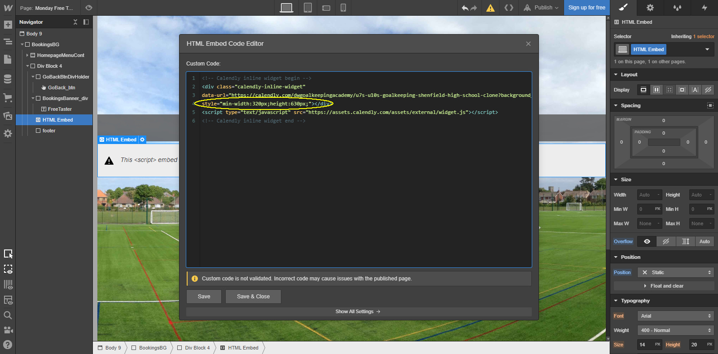Image resolution: width=718 pixels, height=354 pixels.
Task: Close the Navigator panel
Action: (x=75, y=22)
